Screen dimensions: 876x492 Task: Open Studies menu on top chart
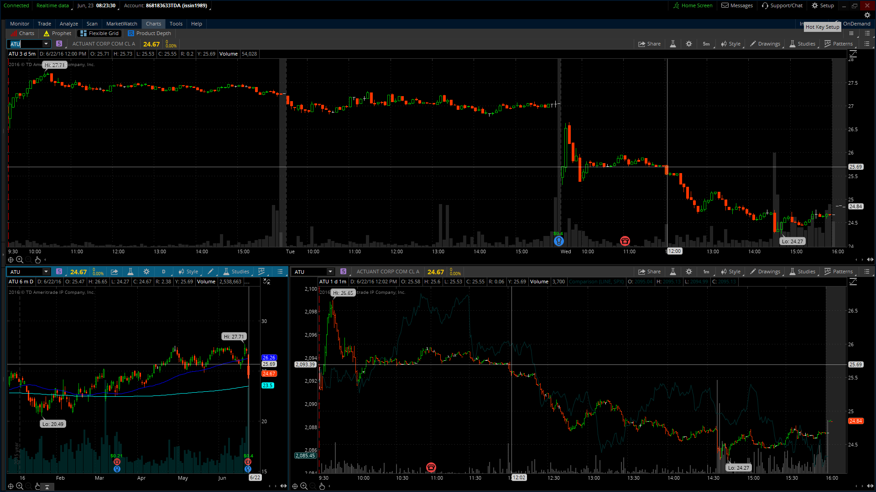802,44
